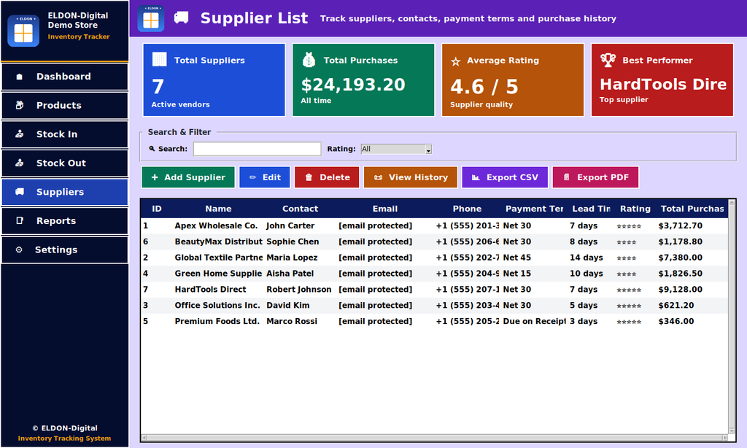
Task: Click the Due on Receipt payment term
Action: [534, 321]
